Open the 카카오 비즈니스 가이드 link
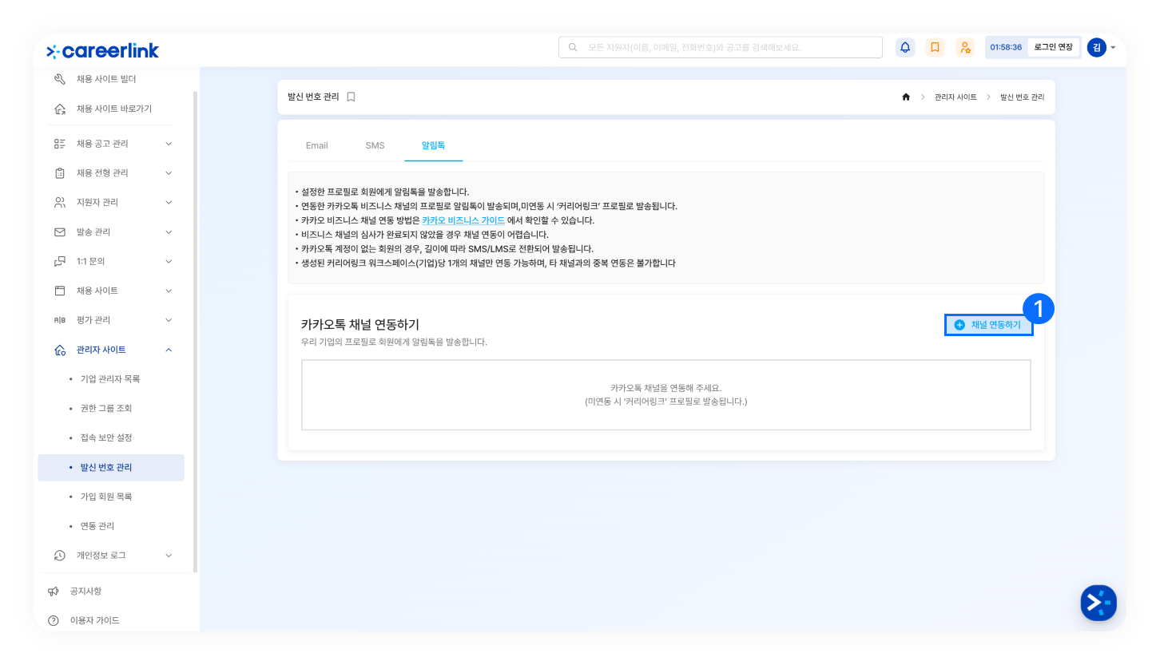1160x665 pixels. (x=463, y=220)
